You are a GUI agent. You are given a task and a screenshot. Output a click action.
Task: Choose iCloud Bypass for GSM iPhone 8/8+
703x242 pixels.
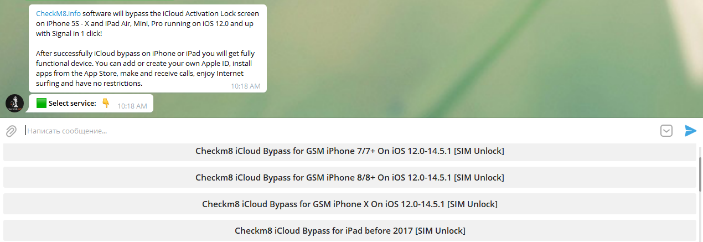[x=350, y=178]
